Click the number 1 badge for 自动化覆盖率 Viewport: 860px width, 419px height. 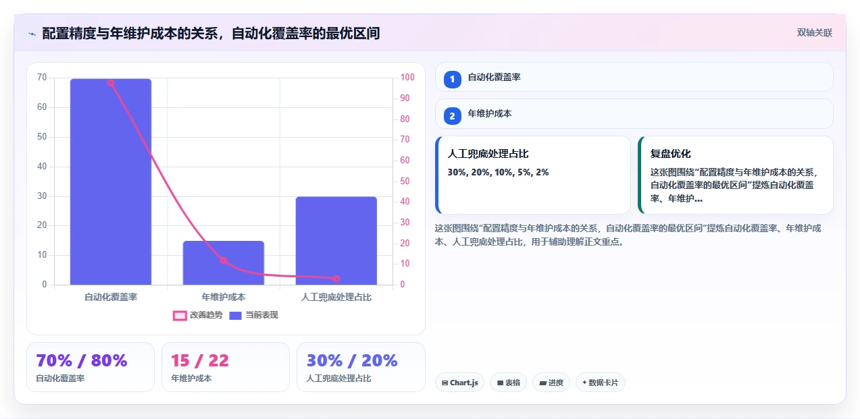(453, 79)
